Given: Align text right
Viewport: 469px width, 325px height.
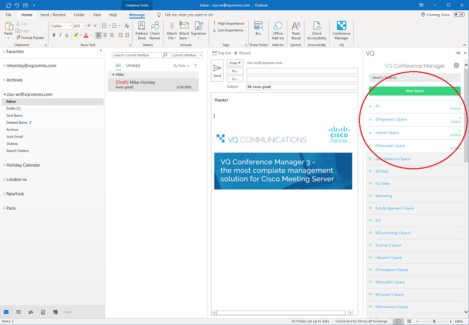Looking at the screenshot, I should coord(112,35).
